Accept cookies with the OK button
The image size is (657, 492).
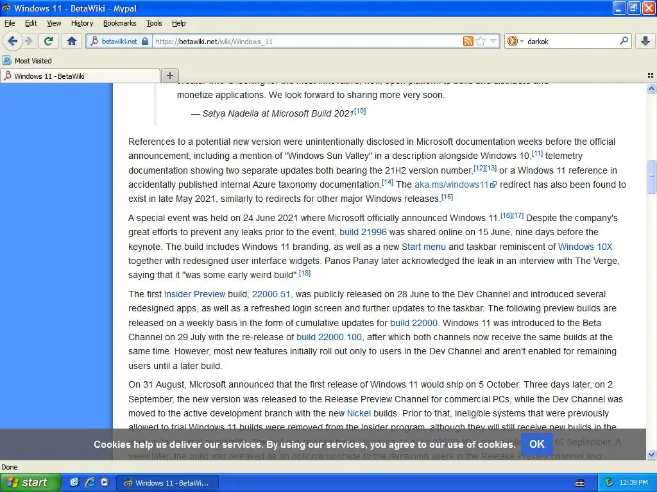537,444
